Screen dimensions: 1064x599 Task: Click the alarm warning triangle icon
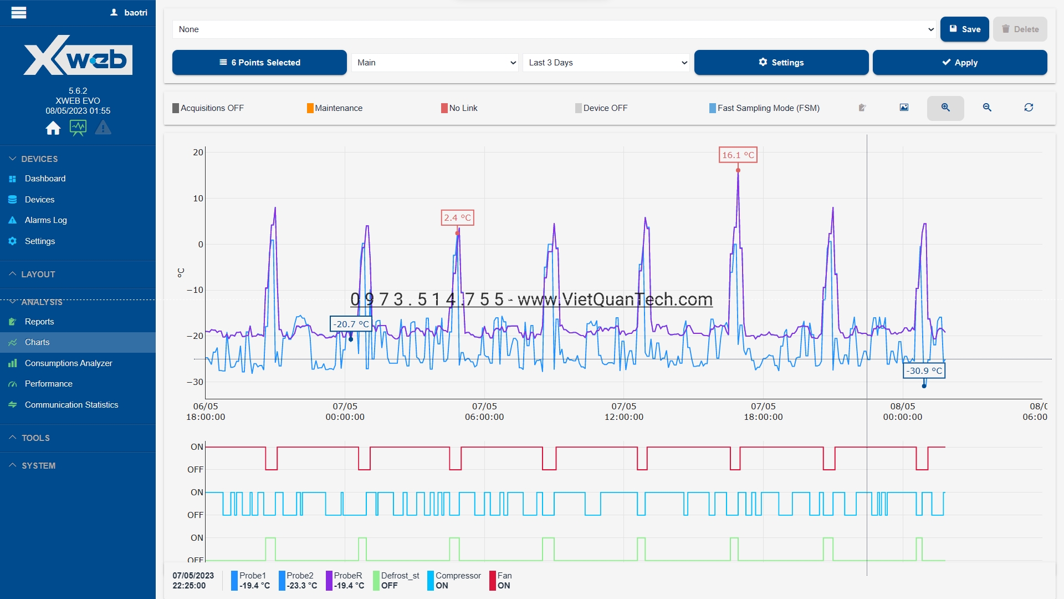[x=103, y=128]
